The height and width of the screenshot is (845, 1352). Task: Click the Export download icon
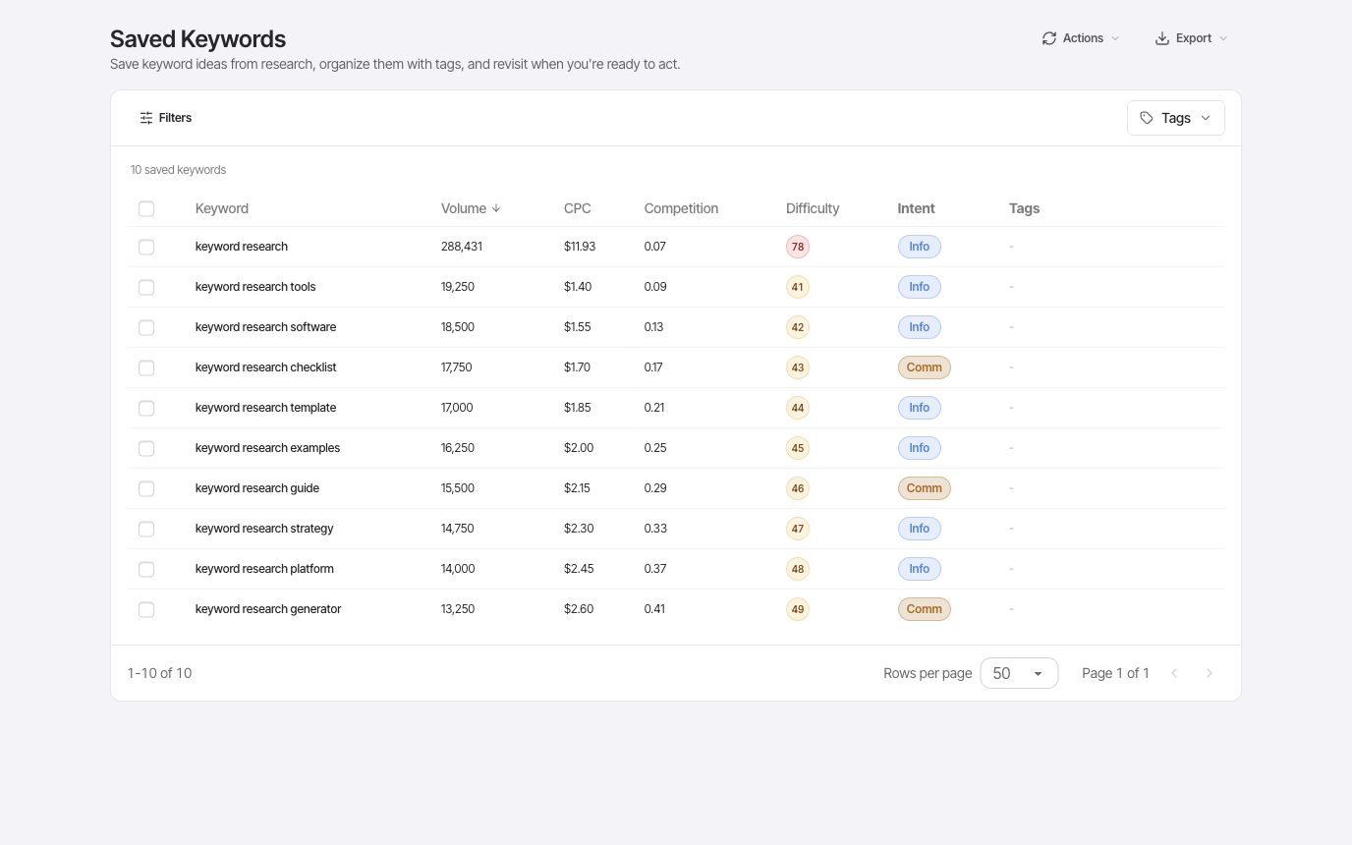tap(1162, 38)
